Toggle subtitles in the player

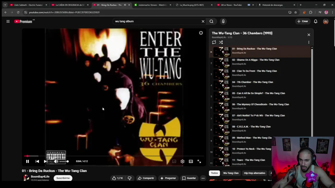point(174,161)
